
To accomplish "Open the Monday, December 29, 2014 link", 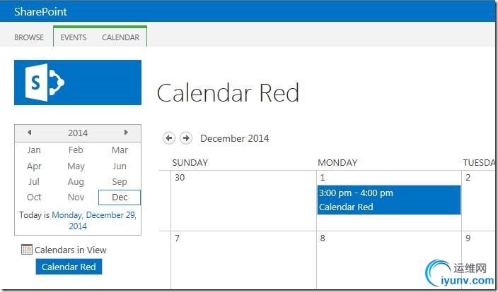I will click(x=94, y=220).
